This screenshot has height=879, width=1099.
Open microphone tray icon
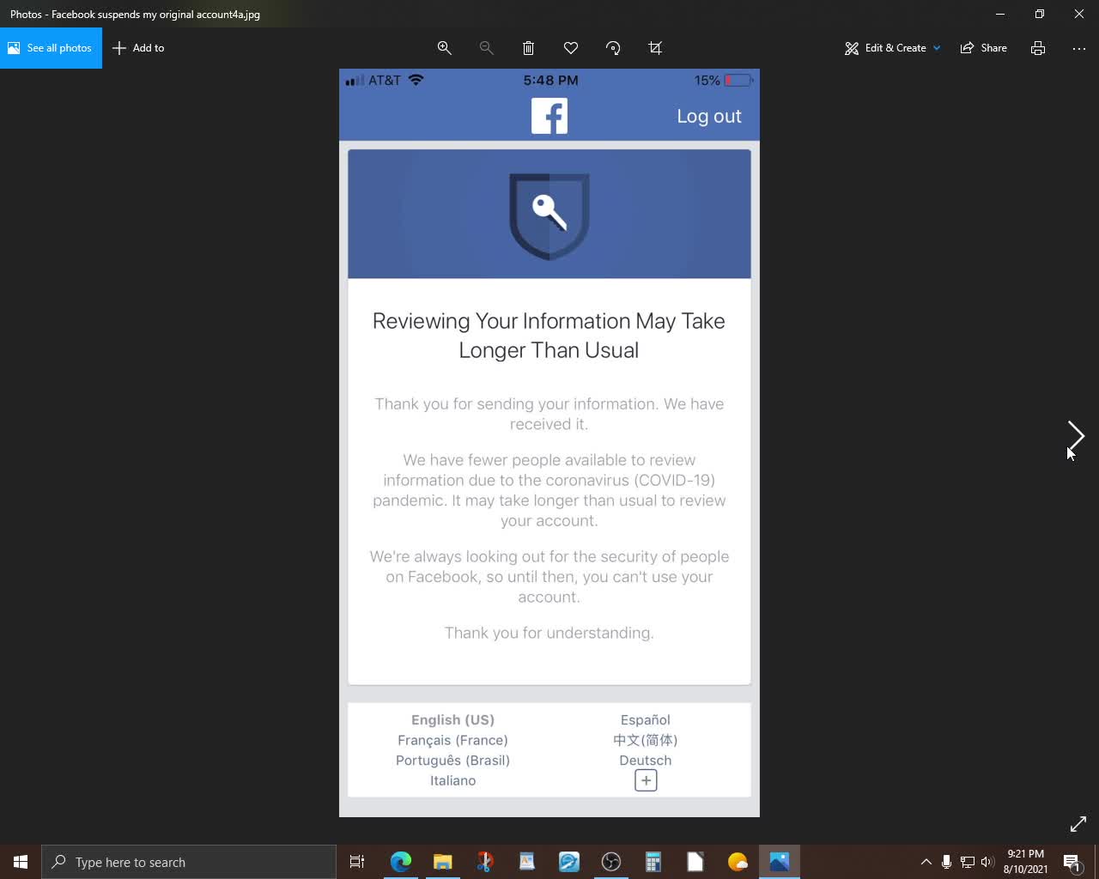pos(946,862)
